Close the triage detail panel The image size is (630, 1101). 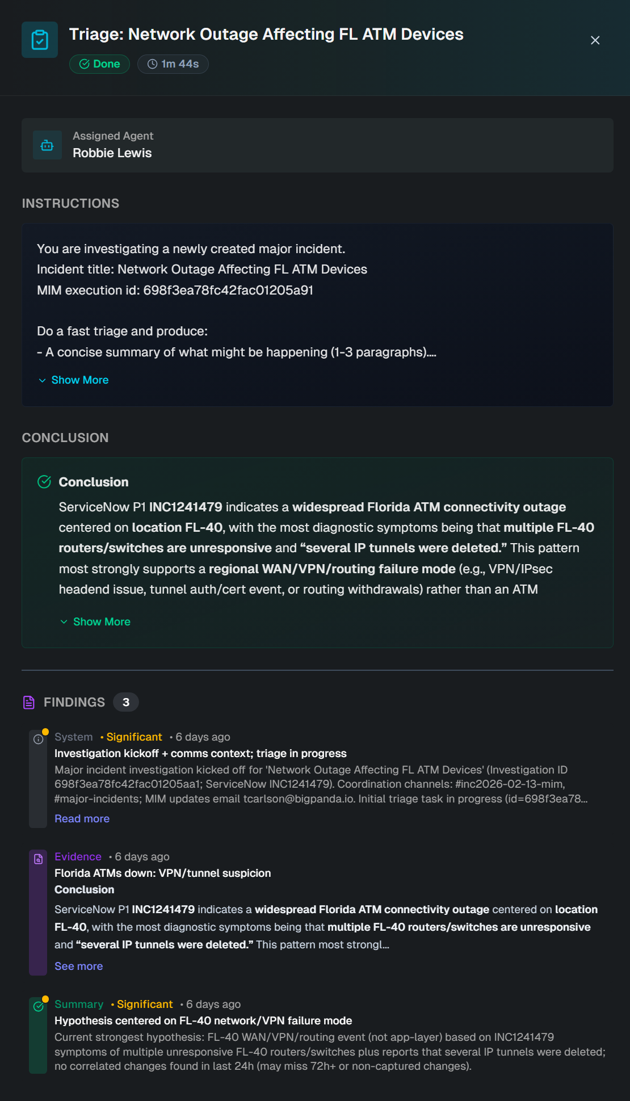tap(595, 40)
